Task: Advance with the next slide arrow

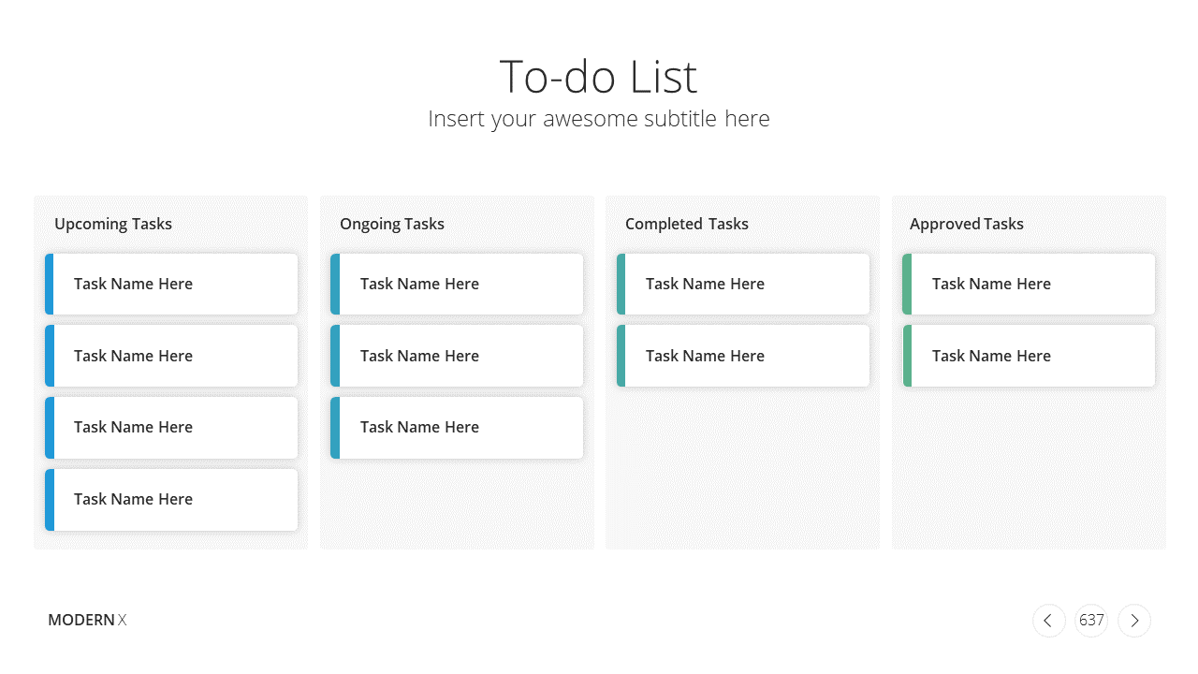Action: (1134, 621)
